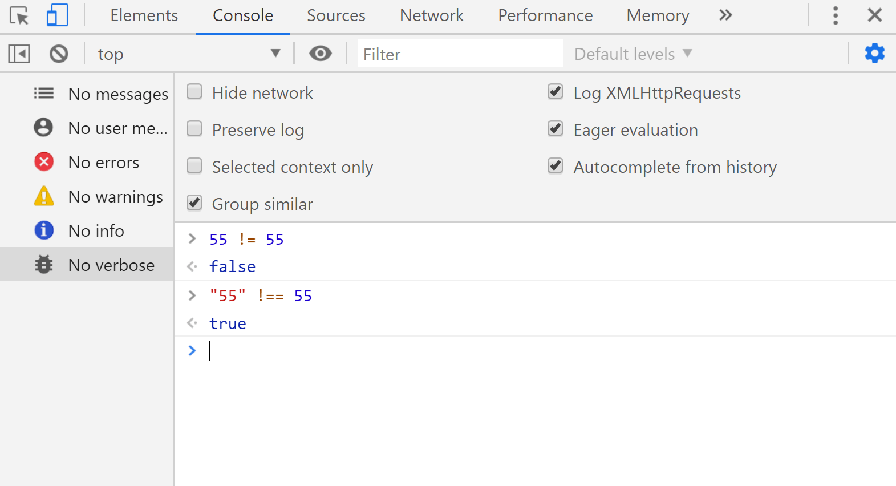The image size is (896, 486).
Task: Select the red error icon
Action: coord(44,162)
